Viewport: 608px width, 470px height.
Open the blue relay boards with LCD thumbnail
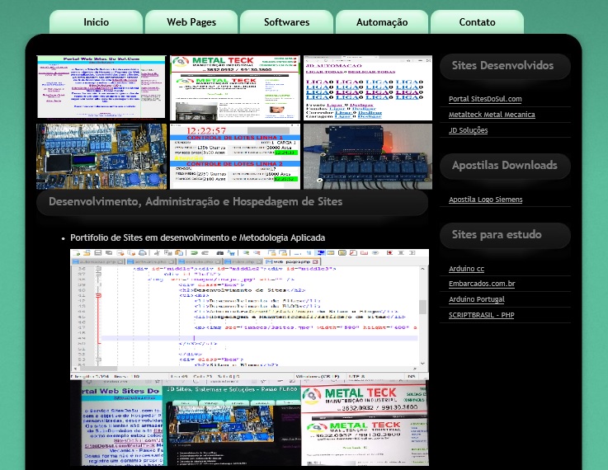[x=101, y=157]
